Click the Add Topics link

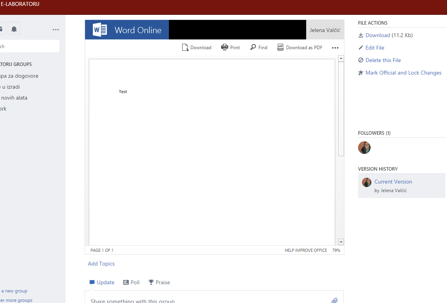[x=101, y=264]
